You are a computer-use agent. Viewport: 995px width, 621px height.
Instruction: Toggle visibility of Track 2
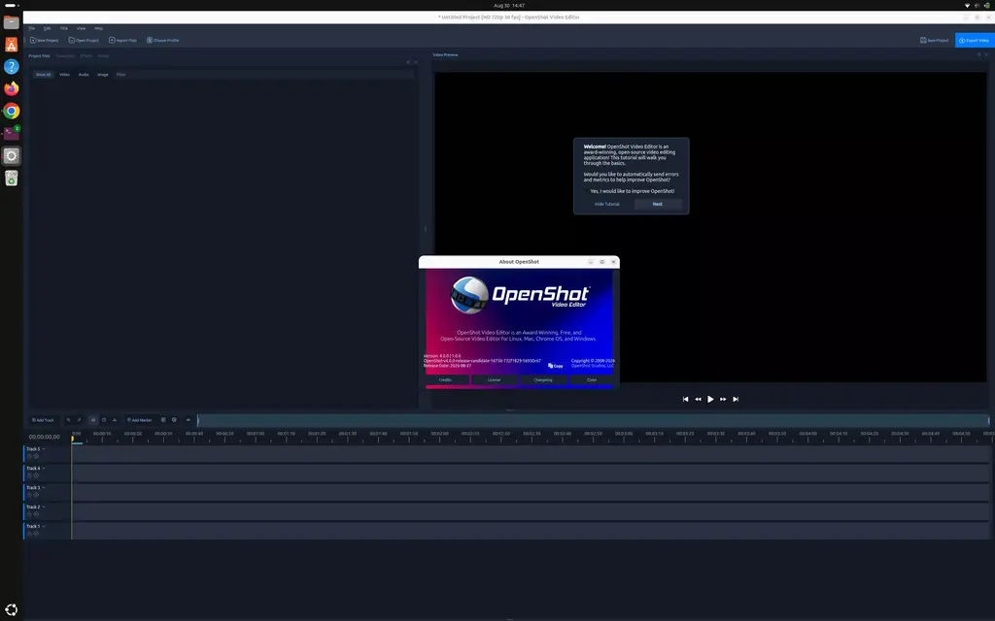(x=36, y=514)
